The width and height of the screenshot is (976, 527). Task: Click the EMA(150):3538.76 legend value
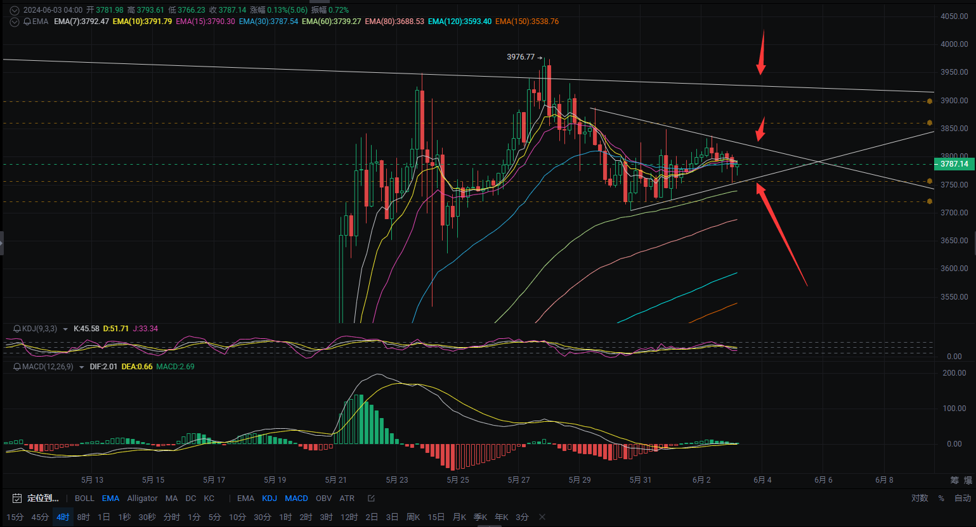[x=527, y=22]
